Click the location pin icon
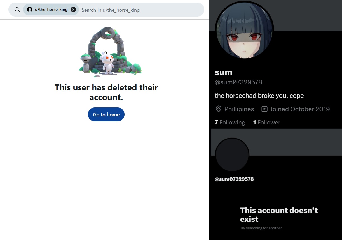The height and width of the screenshot is (240, 342). click(x=219, y=109)
